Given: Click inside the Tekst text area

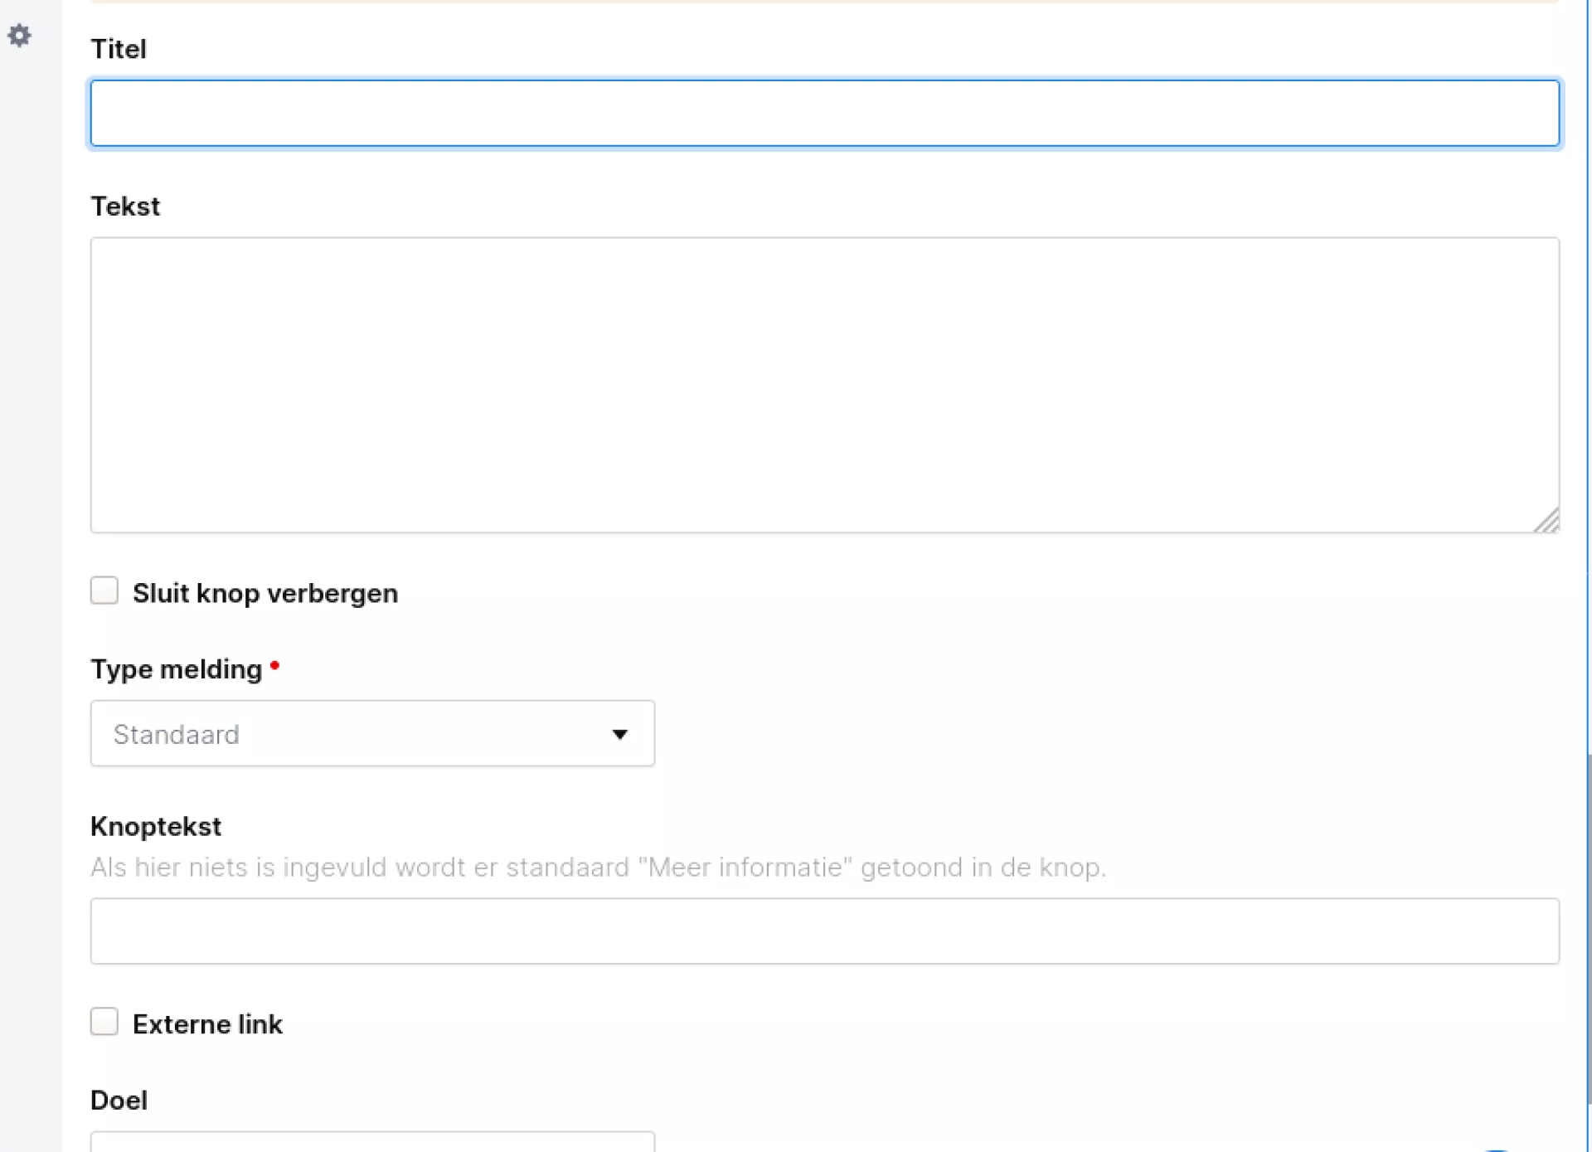Looking at the screenshot, I should click(x=824, y=385).
